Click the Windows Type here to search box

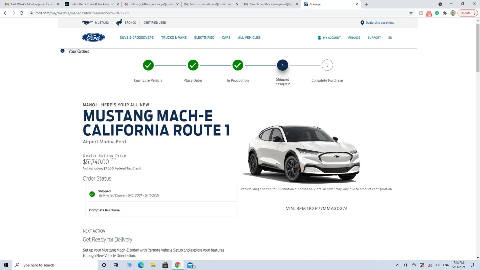pos(55,265)
